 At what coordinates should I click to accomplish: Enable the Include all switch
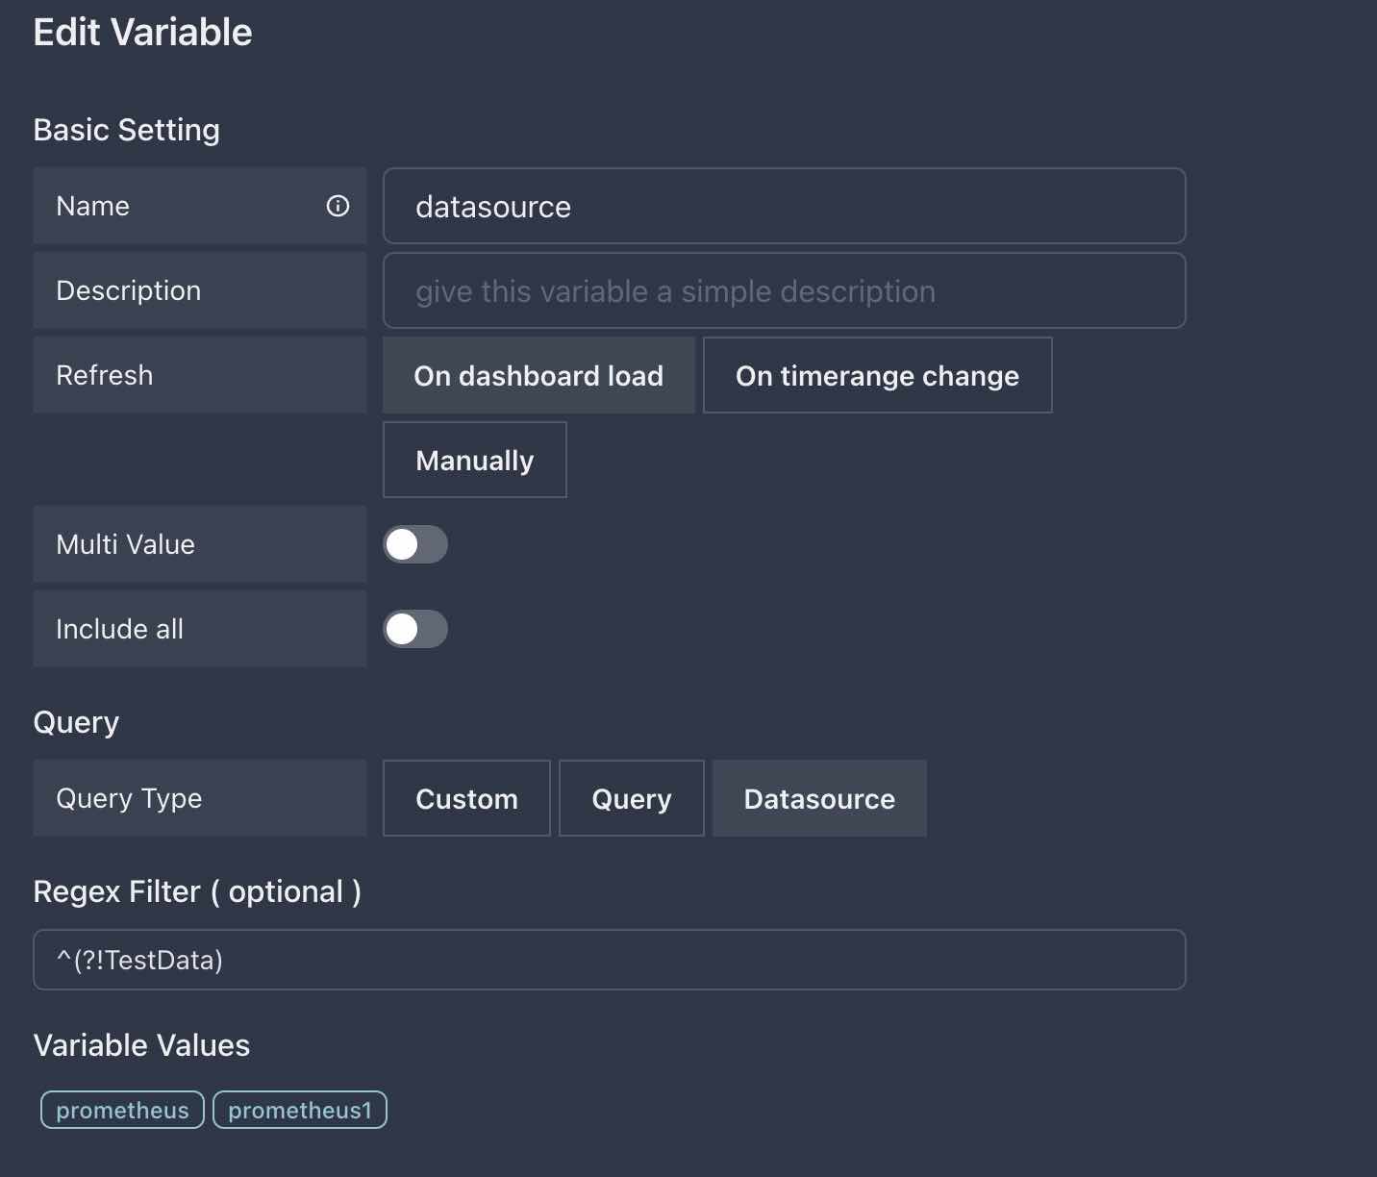tap(415, 629)
